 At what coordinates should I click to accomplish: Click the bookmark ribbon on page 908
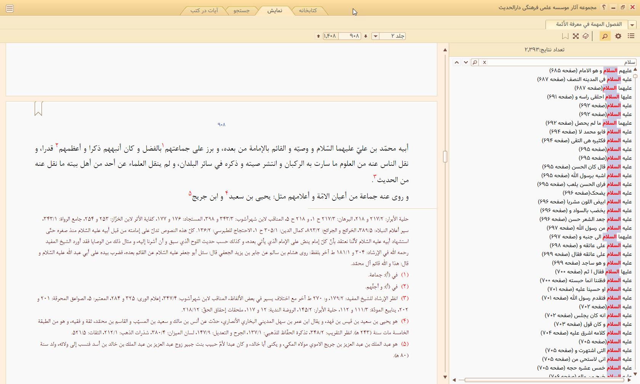pyautogui.click(x=38, y=108)
